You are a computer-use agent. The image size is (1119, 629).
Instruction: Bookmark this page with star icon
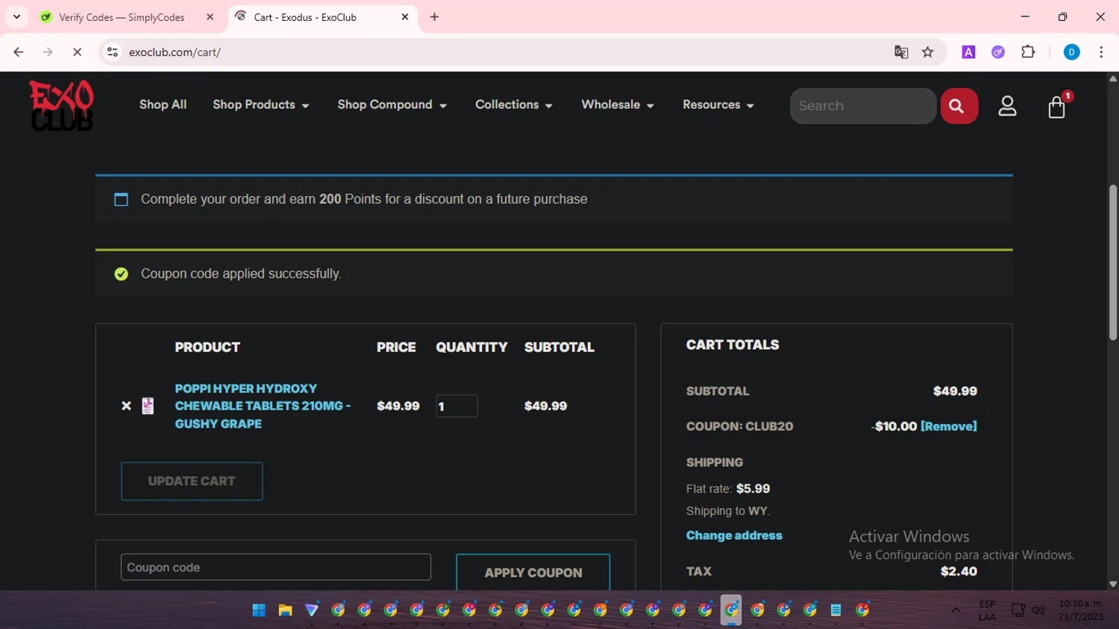(x=928, y=52)
